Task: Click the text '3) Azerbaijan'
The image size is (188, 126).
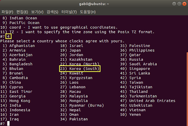Action: (17, 55)
